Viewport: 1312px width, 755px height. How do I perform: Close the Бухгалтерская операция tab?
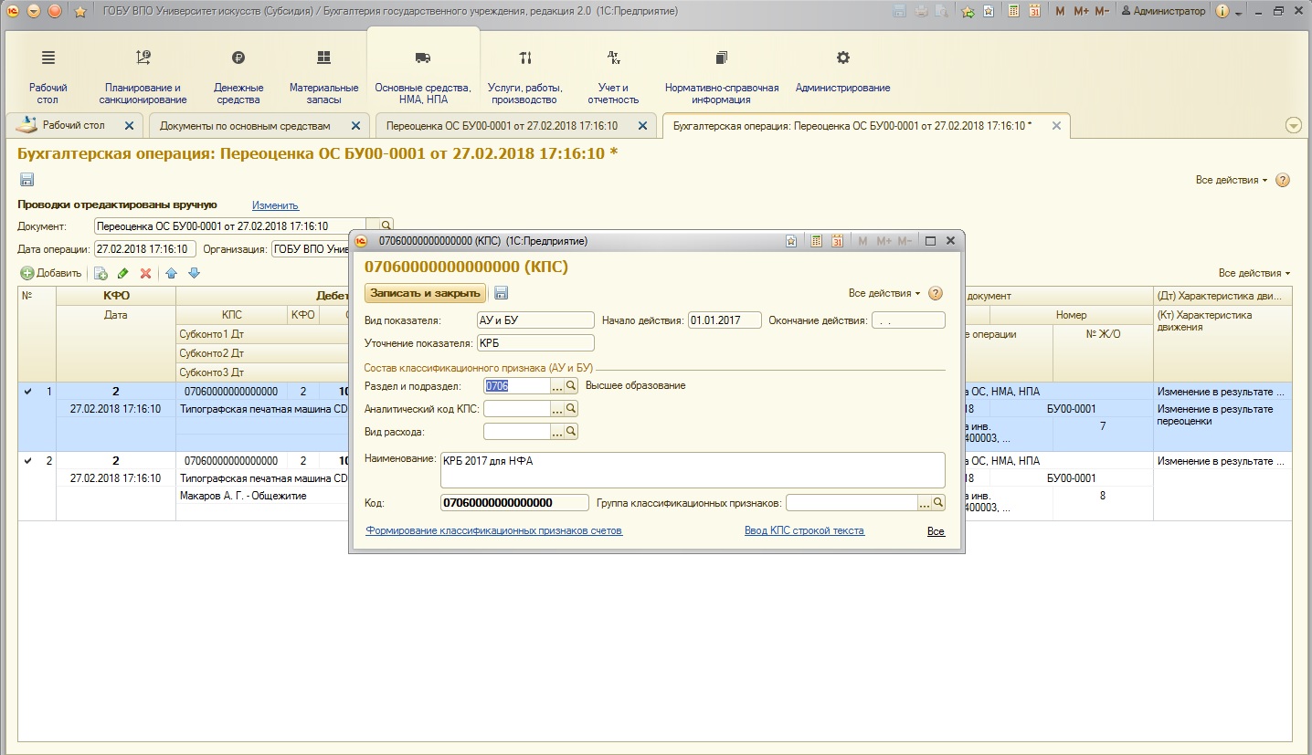pos(1056,126)
